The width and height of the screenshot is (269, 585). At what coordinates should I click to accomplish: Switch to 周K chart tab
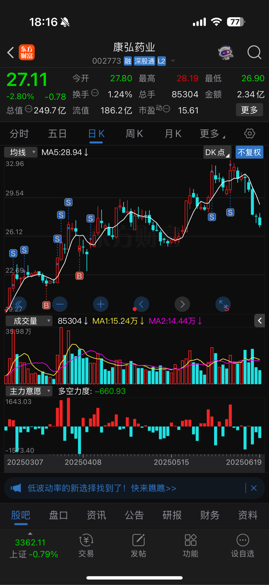click(134, 133)
